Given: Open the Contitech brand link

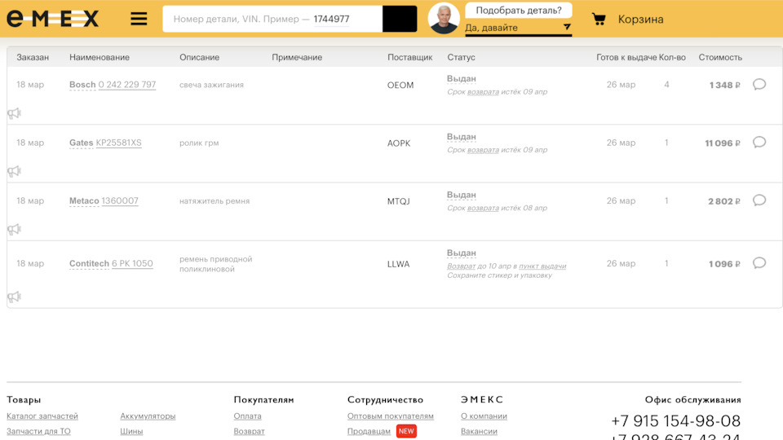Looking at the screenshot, I should tap(89, 263).
